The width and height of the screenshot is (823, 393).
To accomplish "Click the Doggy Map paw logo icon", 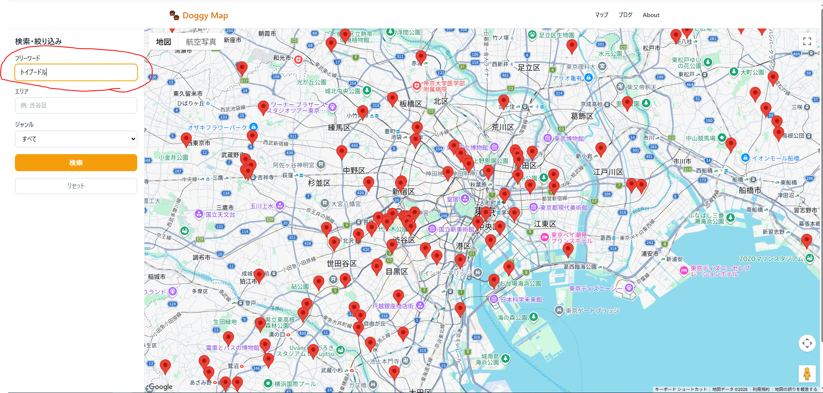I will pyautogui.click(x=174, y=15).
